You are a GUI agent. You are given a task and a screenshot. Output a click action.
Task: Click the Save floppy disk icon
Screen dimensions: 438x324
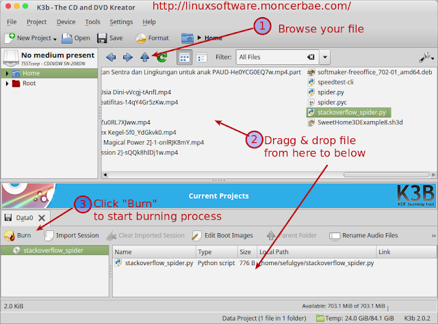coord(102,38)
